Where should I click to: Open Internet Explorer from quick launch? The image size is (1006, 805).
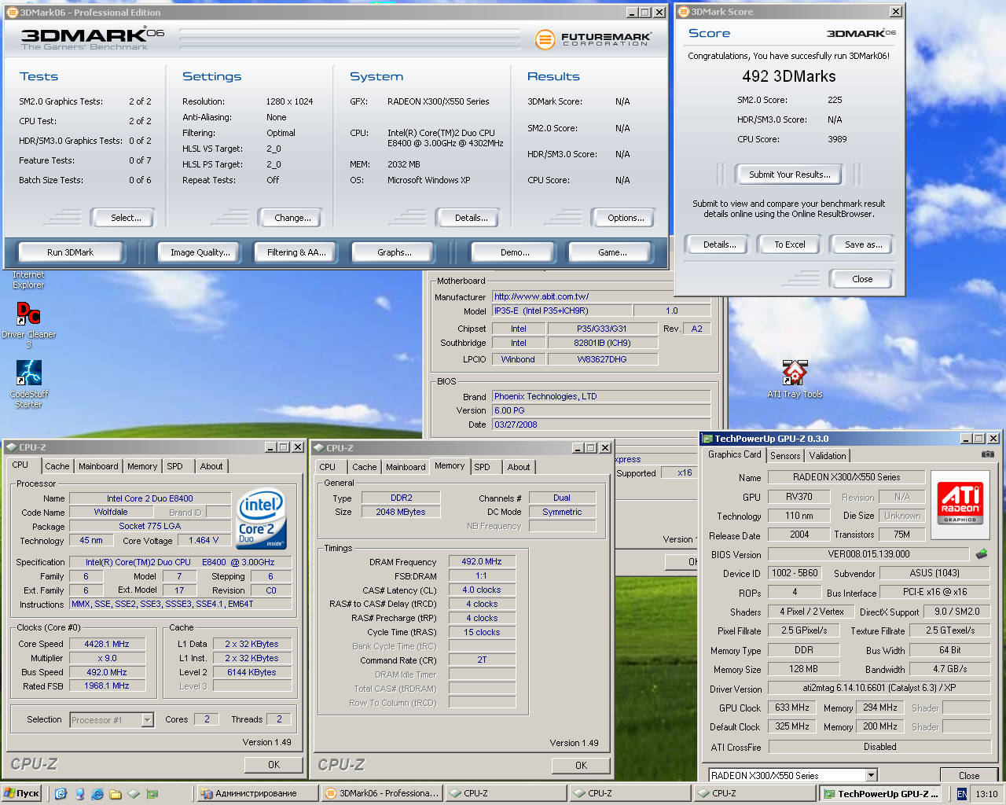point(97,794)
